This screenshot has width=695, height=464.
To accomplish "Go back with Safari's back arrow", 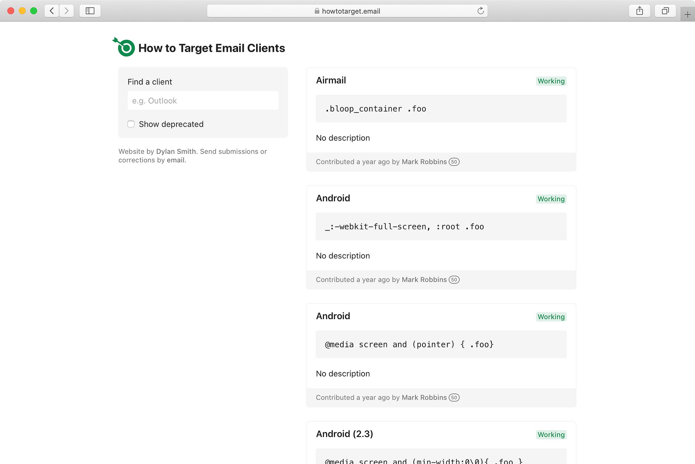I will coord(52,11).
